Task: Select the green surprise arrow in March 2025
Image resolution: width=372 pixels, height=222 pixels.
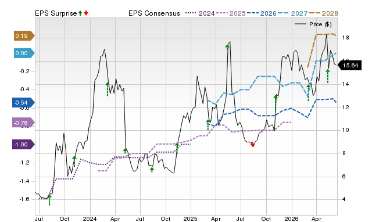Action: click(208, 125)
